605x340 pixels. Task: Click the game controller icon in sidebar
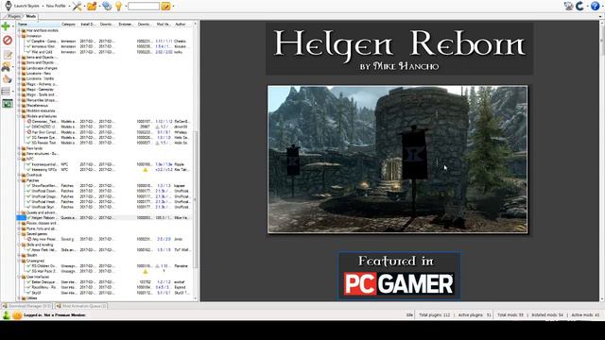(7, 67)
